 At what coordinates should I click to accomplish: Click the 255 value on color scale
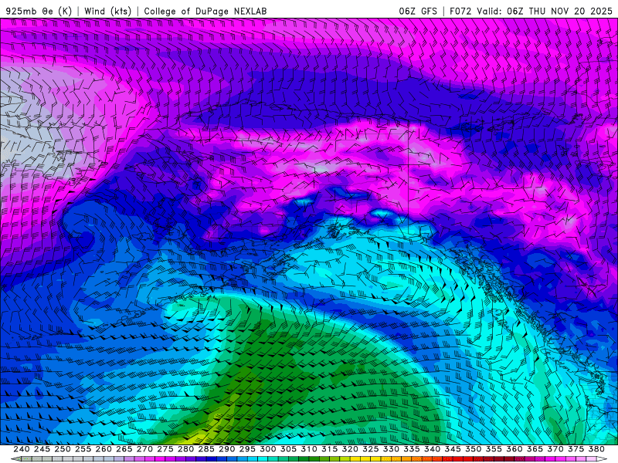(83, 449)
